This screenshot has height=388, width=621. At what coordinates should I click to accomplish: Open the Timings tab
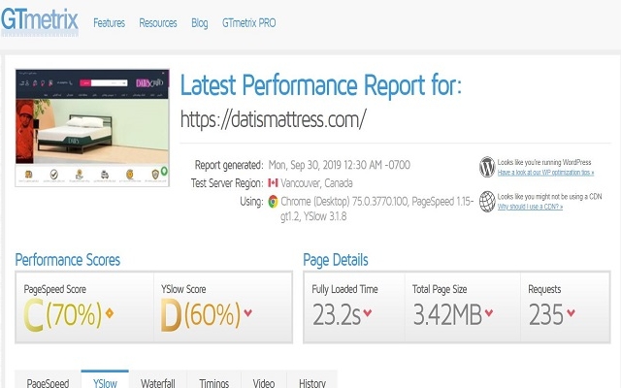pos(213,380)
